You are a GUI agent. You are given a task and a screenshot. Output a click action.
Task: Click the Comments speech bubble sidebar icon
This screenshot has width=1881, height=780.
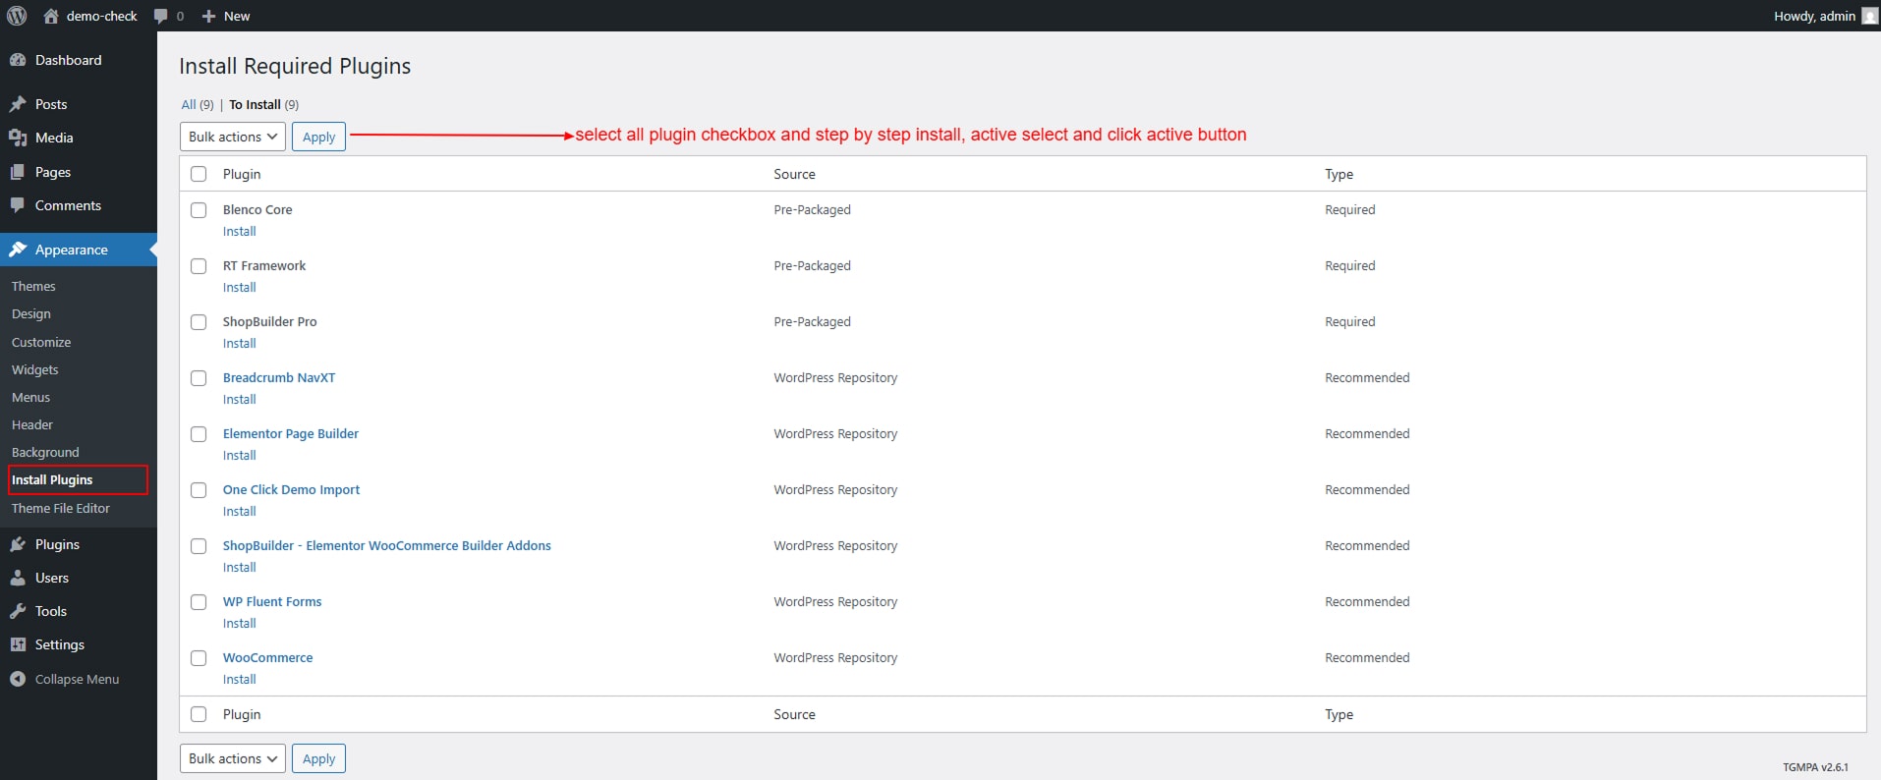(18, 205)
